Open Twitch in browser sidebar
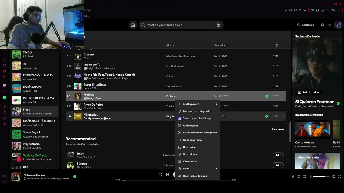The width and height of the screenshot is (344, 193). [4, 86]
